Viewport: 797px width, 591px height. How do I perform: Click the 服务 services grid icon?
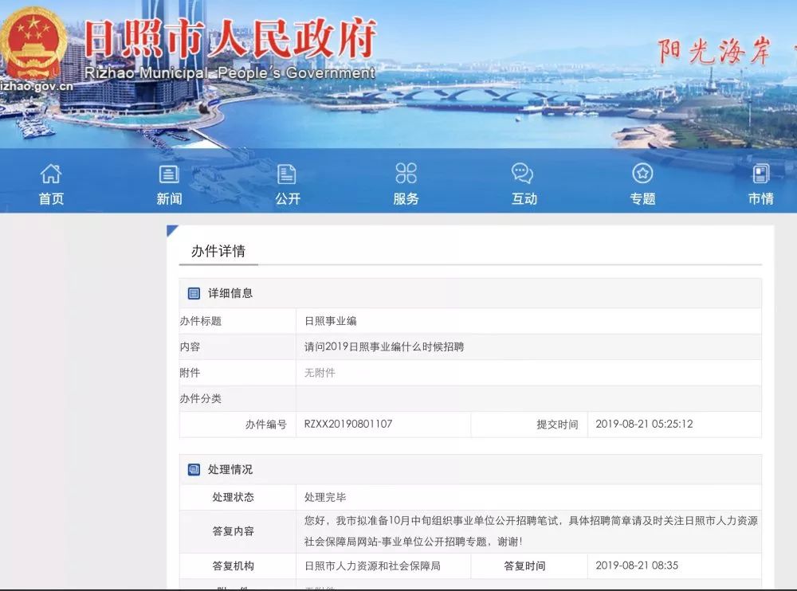(405, 173)
